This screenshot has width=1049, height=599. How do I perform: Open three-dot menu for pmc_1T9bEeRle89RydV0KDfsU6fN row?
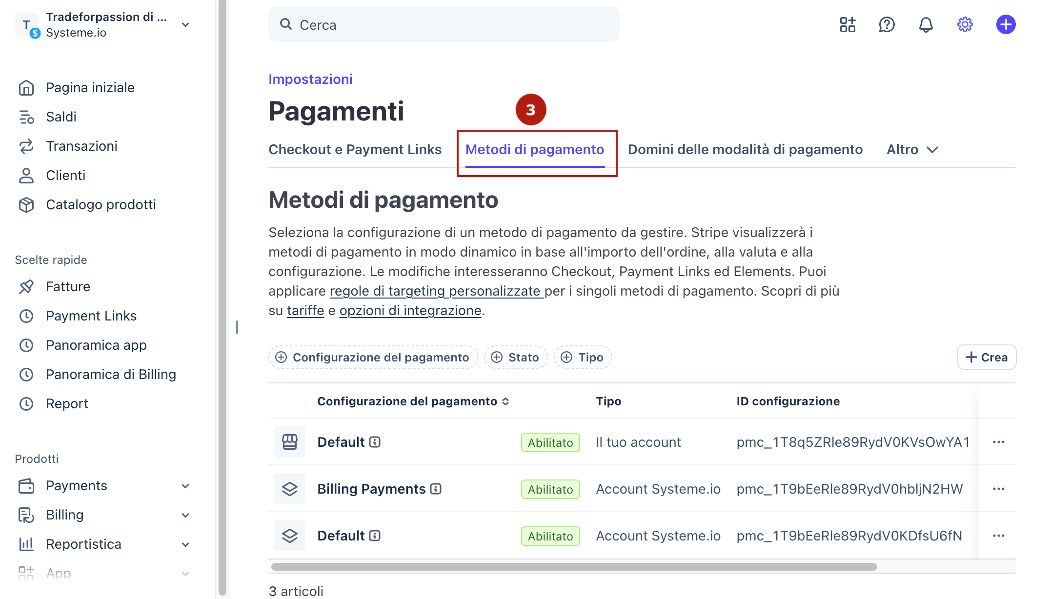tap(999, 536)
